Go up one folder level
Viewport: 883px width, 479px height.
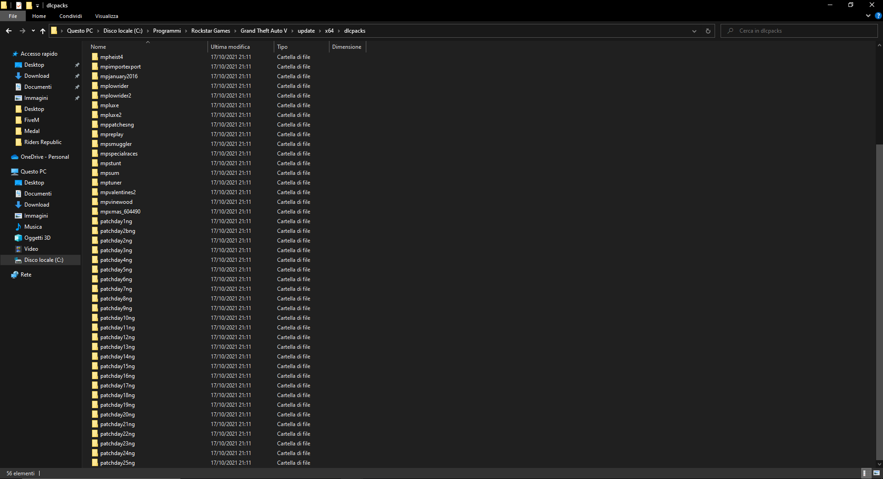[43, 31]
